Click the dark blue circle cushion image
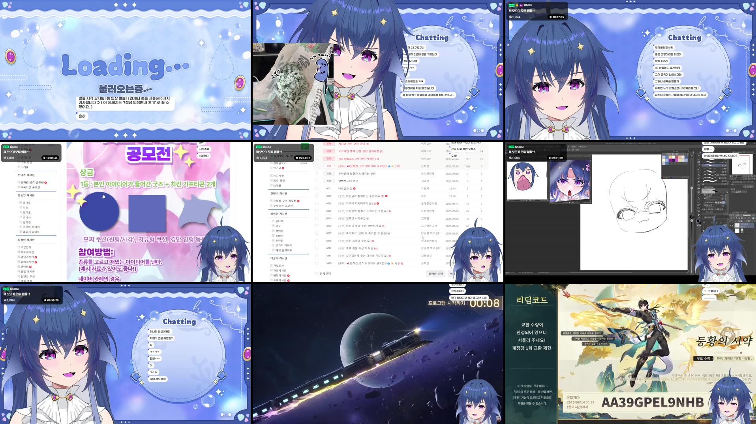 pyautogui.click(x=99, y=211)
